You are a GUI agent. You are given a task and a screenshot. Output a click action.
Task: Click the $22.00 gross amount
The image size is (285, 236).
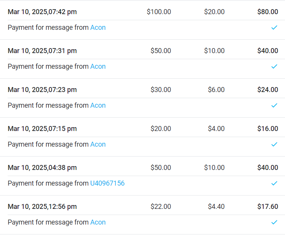tap(161, 207)
